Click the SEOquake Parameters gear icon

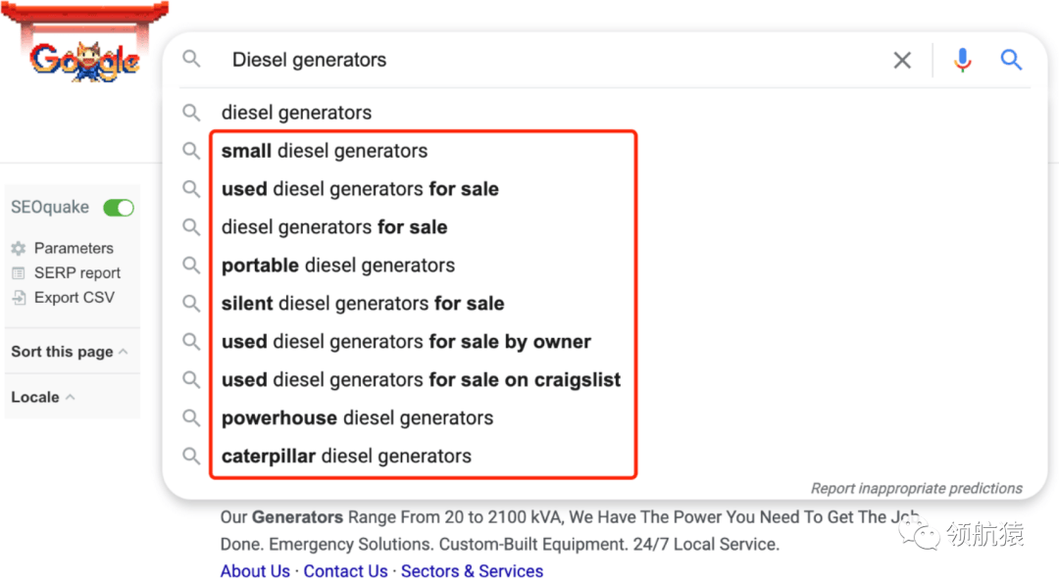point(19,248)
